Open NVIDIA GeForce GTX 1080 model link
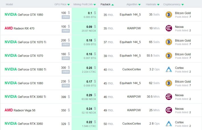 24,83
